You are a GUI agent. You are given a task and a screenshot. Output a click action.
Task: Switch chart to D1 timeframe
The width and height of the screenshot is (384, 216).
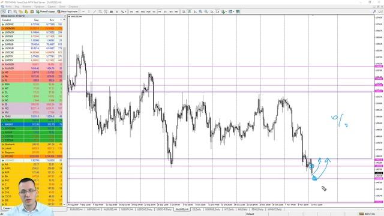[166, 11]
